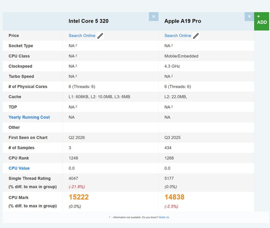270x228 pixels.
Task: Edit price pencil icon for Intel Core 5 320
Action: 100,36
